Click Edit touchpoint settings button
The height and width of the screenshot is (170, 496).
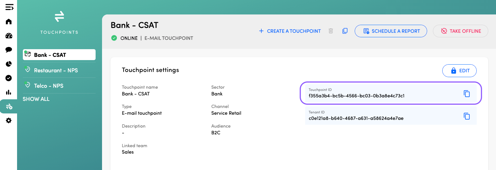(459, 71)
